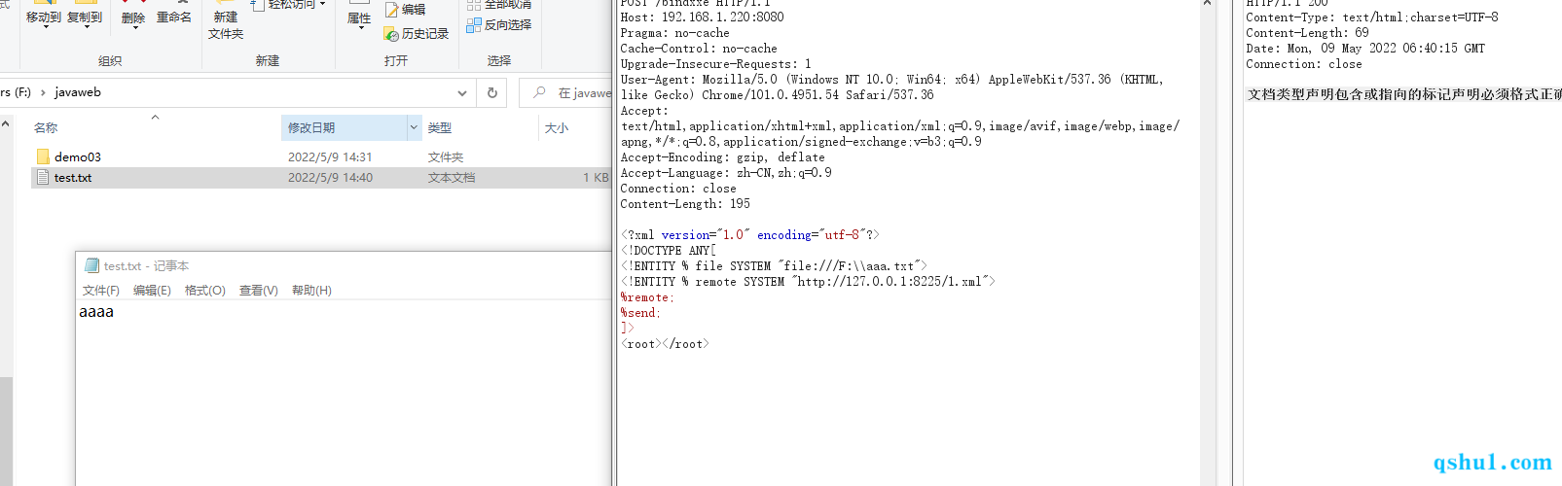Image resolution: width=1562 pixels, height=486 pixels.
Task: Click Content-Length: 69 in response
Action: 1307,33
